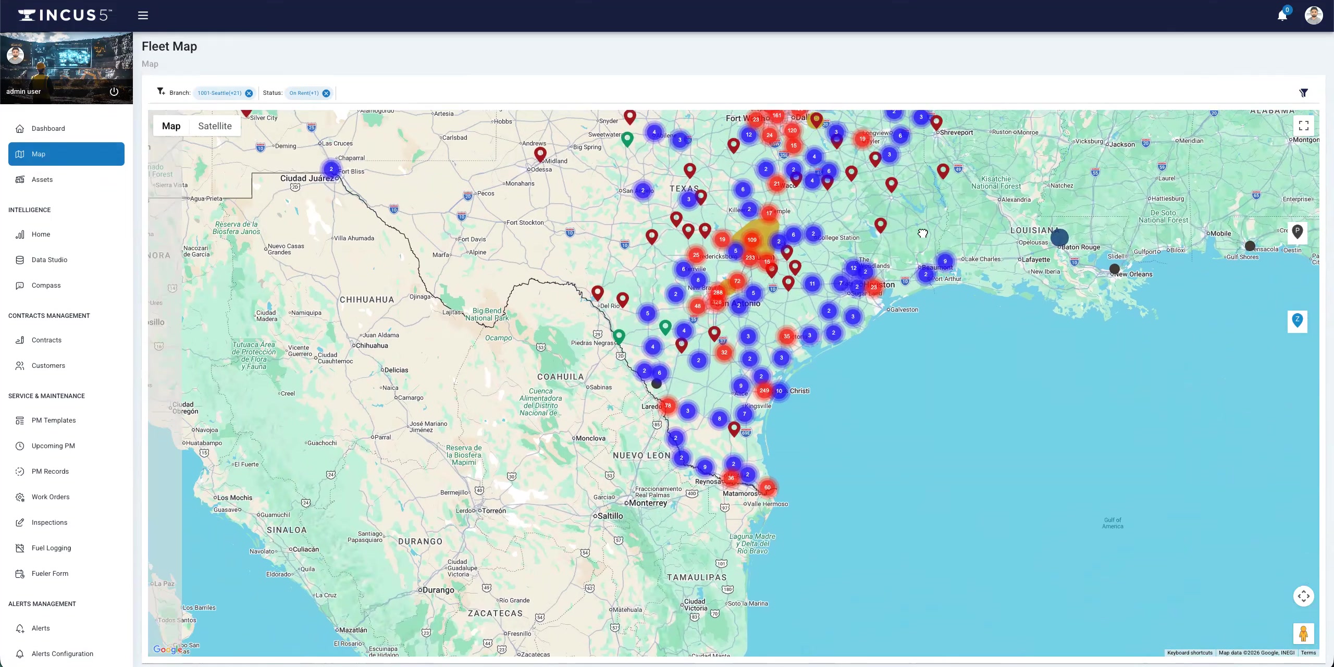
Task: Open Compass page
Action: (66, 286)
